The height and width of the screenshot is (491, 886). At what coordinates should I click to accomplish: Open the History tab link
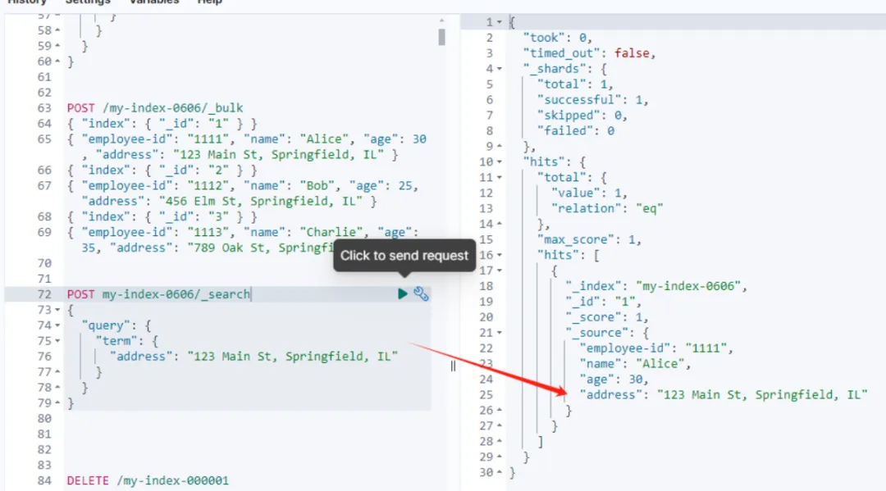point(26,2)
